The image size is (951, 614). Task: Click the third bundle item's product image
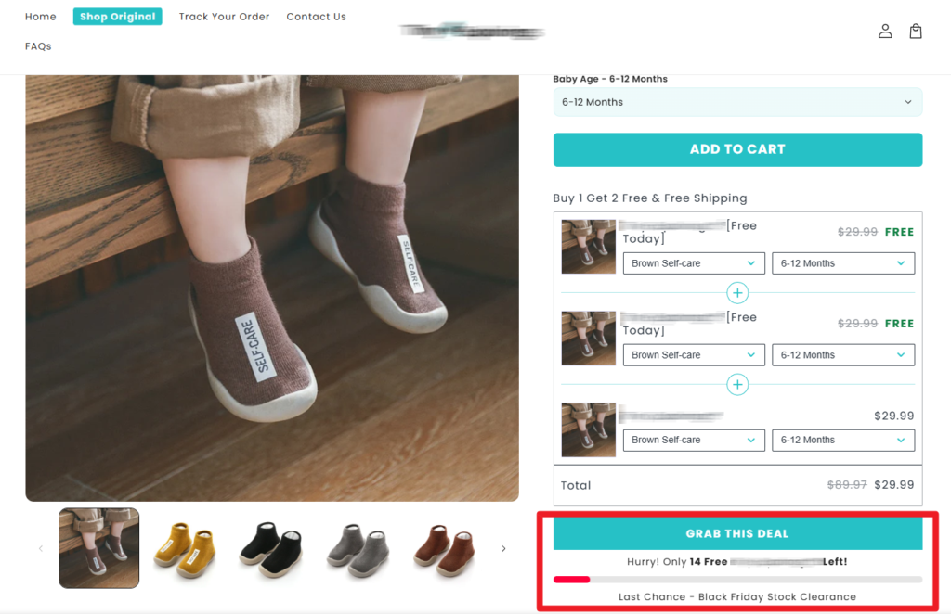589,429
